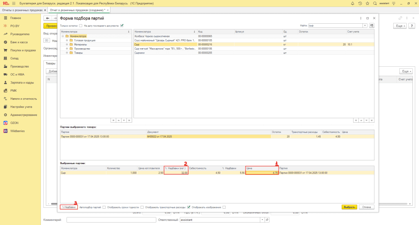This screenshot has height=225, width=419.
Task: Click the Отмена button
Action: click(366, 207)
